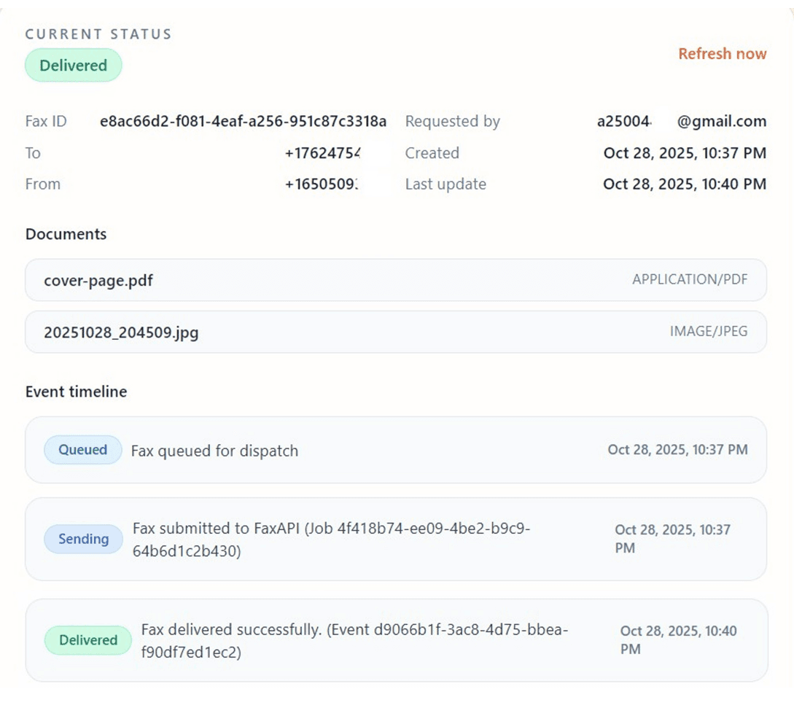
Task: Click the Queued badge in timeline
Action: point(82,450)
